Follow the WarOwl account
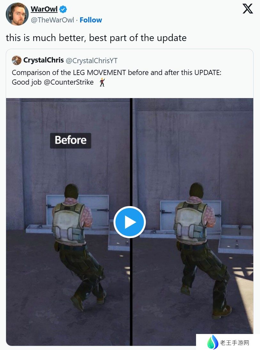Screen dimensions: 260x350 tap(91, 20)
